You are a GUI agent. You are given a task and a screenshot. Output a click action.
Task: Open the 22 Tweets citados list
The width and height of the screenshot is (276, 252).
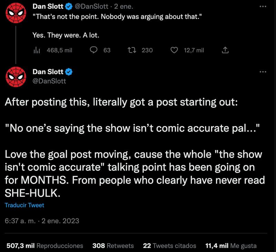(169, 246)
